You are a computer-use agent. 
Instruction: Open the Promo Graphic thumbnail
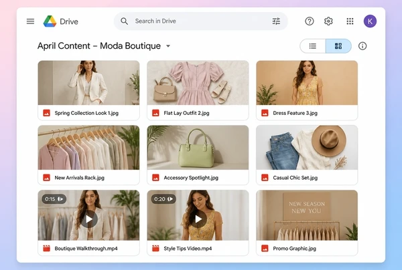point(307,215)
